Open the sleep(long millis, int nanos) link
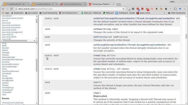The width and height of the screenshot is (188, 105). tap(97, 69)
